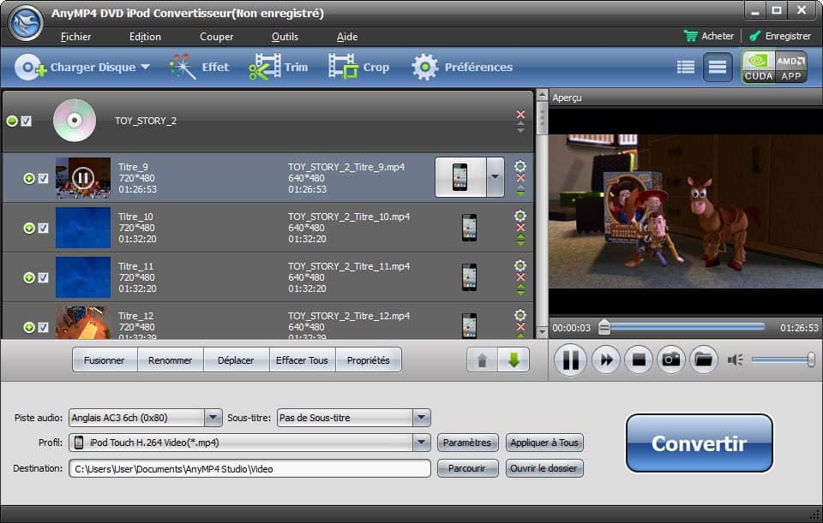Click the Déplacer button
The height and width of the screenshot is (523, 823).
236,360
